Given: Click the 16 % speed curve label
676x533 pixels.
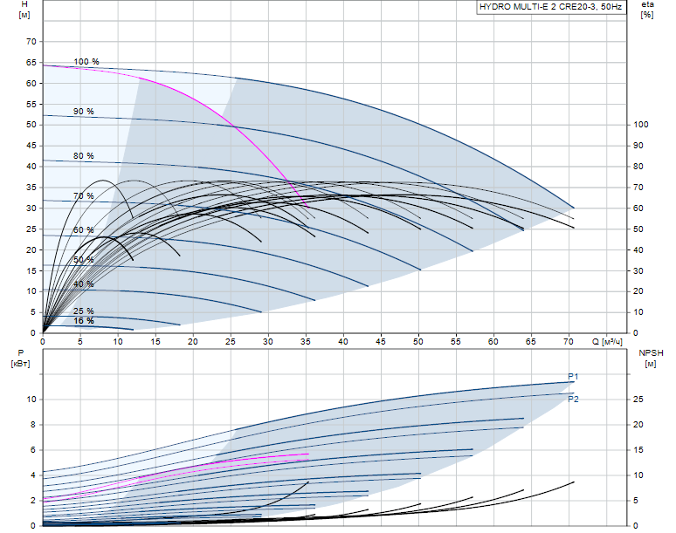Looking at the screenshot, I should tap(83, 321).
